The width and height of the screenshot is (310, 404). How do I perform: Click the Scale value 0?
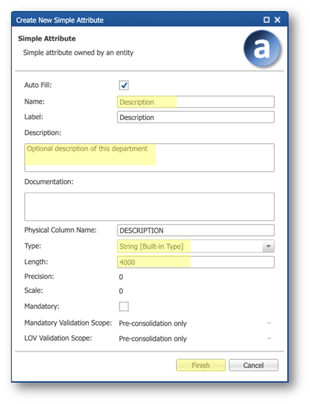coord(121,291)
